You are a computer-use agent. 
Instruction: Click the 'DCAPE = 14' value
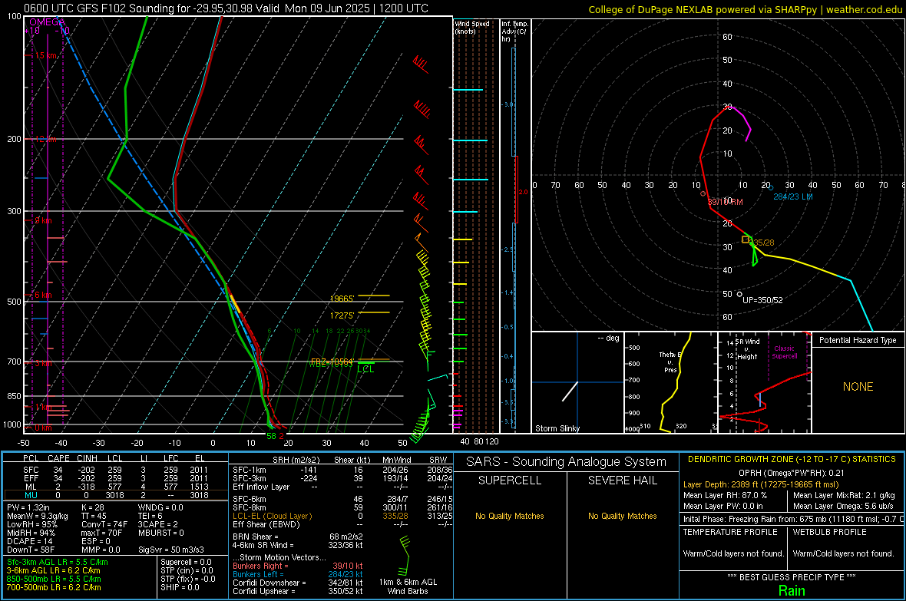coord(30,541)
